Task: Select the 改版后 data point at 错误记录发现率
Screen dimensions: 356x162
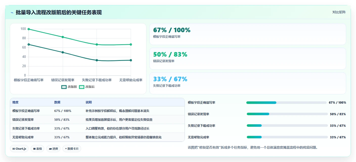Action: pyautogui.click(x=63, y=37)
